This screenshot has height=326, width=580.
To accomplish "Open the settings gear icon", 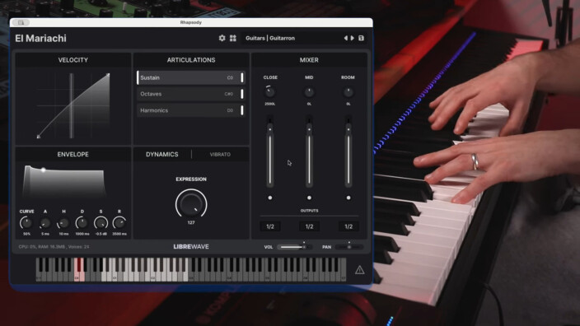I will click(222, 38).
